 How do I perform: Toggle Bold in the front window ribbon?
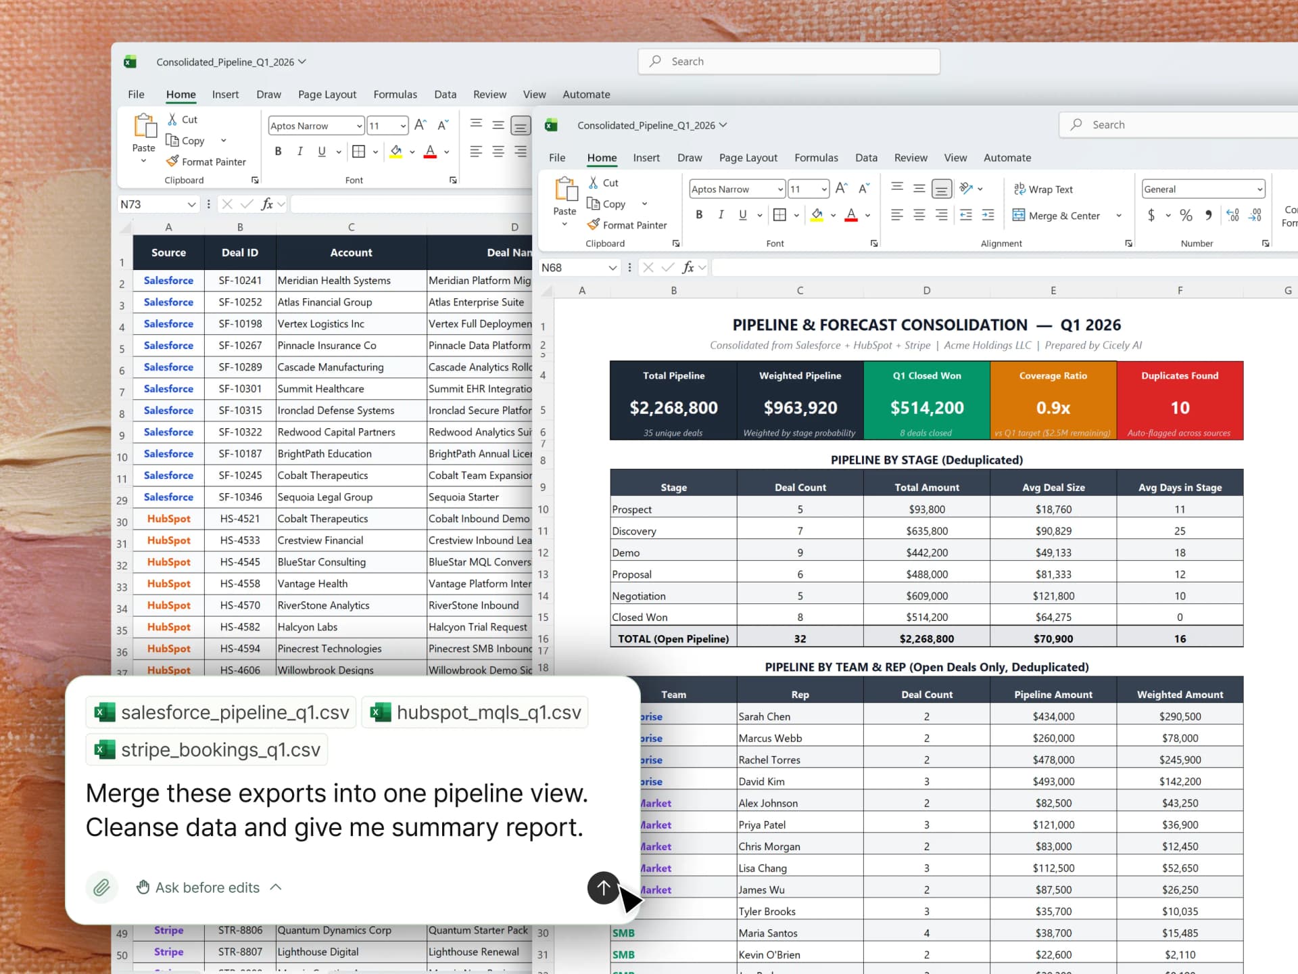click(x=699, y=215)
